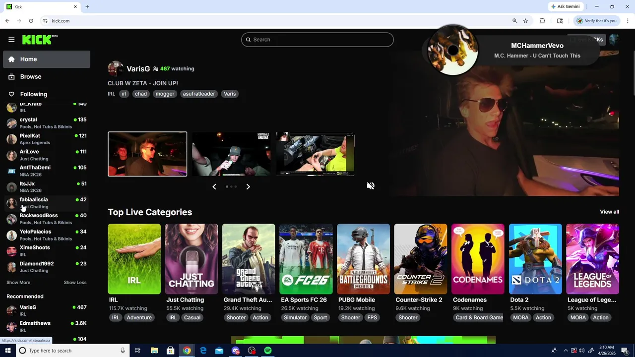
Task: Reload the page in Chrome
Action: pyautogui.click(x=31, y=21)
